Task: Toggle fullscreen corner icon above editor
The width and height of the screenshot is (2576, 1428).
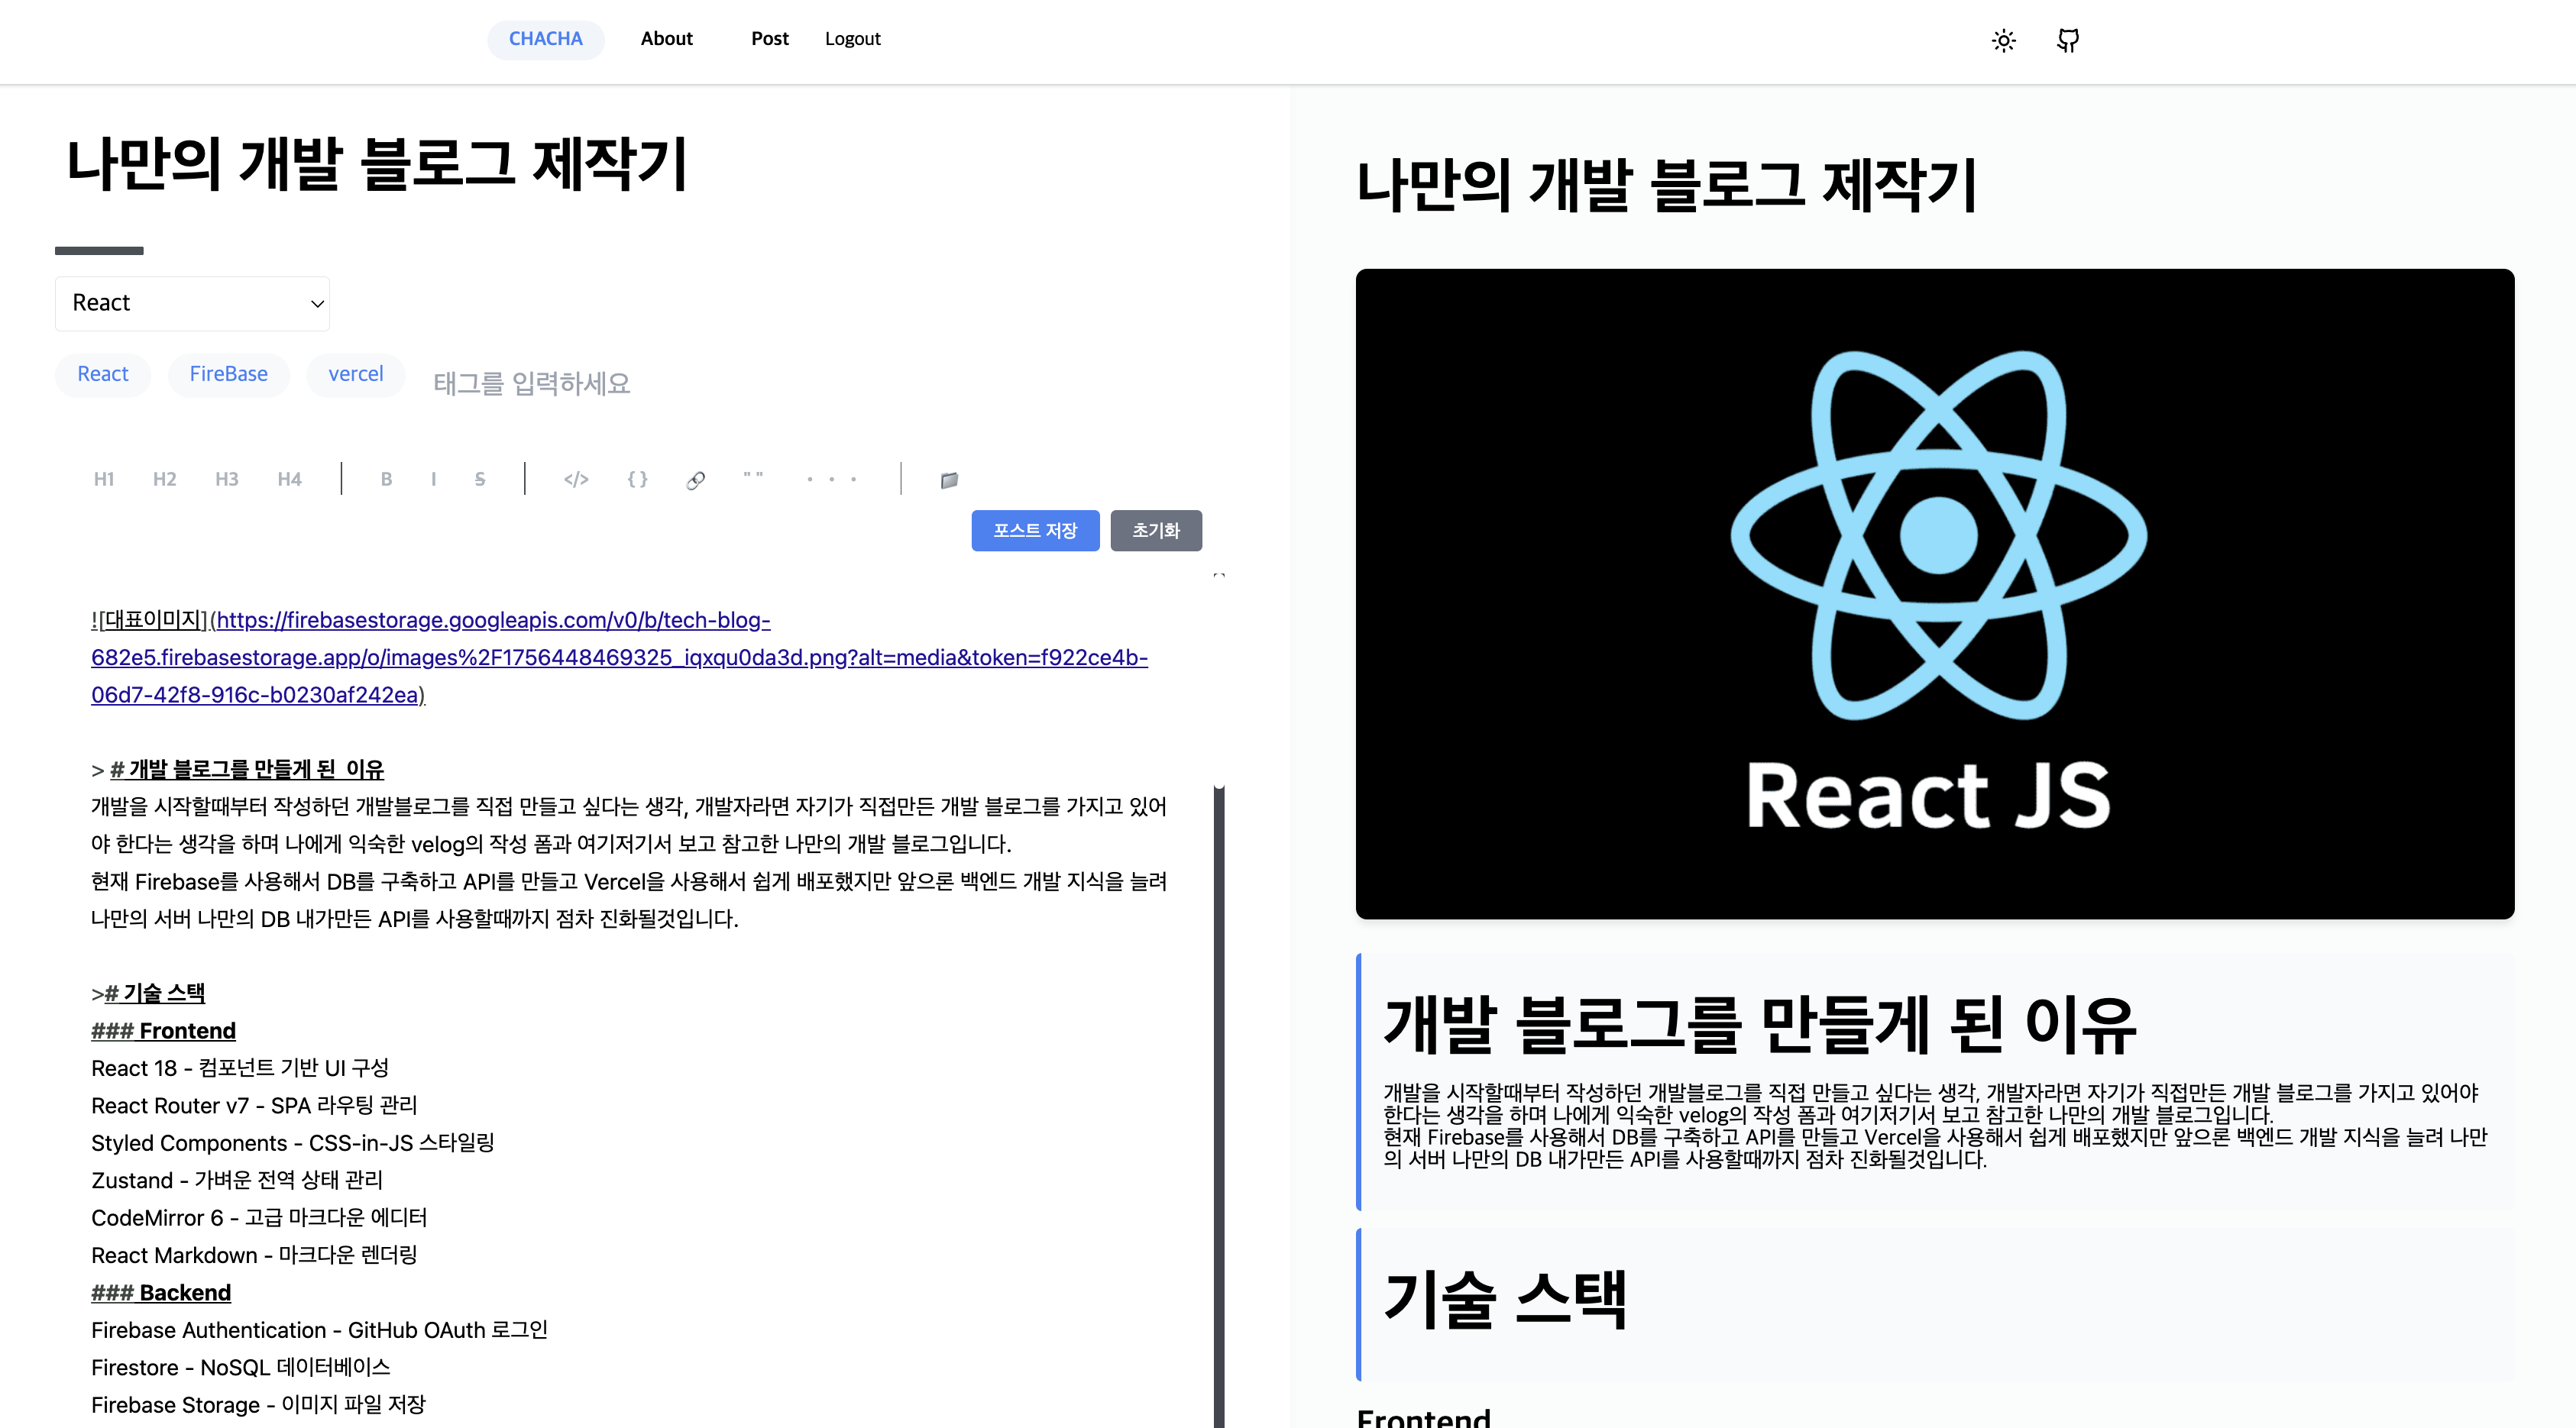Action: point(1219,576)
